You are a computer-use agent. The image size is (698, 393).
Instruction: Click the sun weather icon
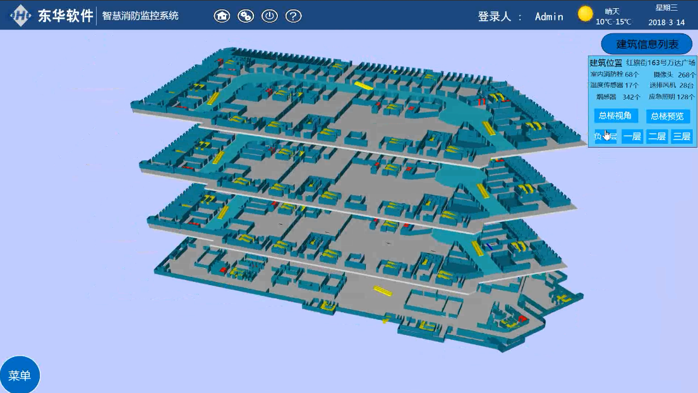click(x=586, y=14)
